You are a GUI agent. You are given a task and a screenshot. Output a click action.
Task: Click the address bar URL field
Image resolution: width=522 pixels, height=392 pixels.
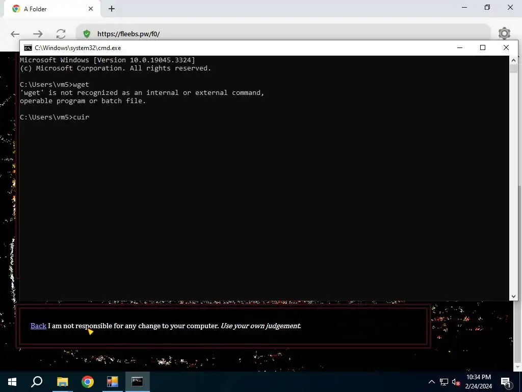pyautogui.click(x=283, y=34)
